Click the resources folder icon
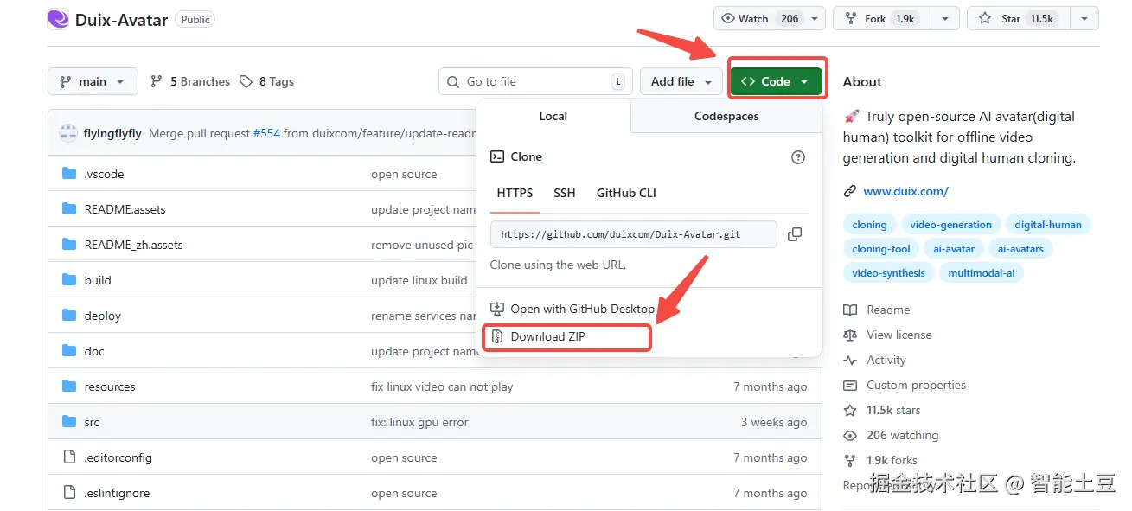The image size is (1132, 511). 69,386
